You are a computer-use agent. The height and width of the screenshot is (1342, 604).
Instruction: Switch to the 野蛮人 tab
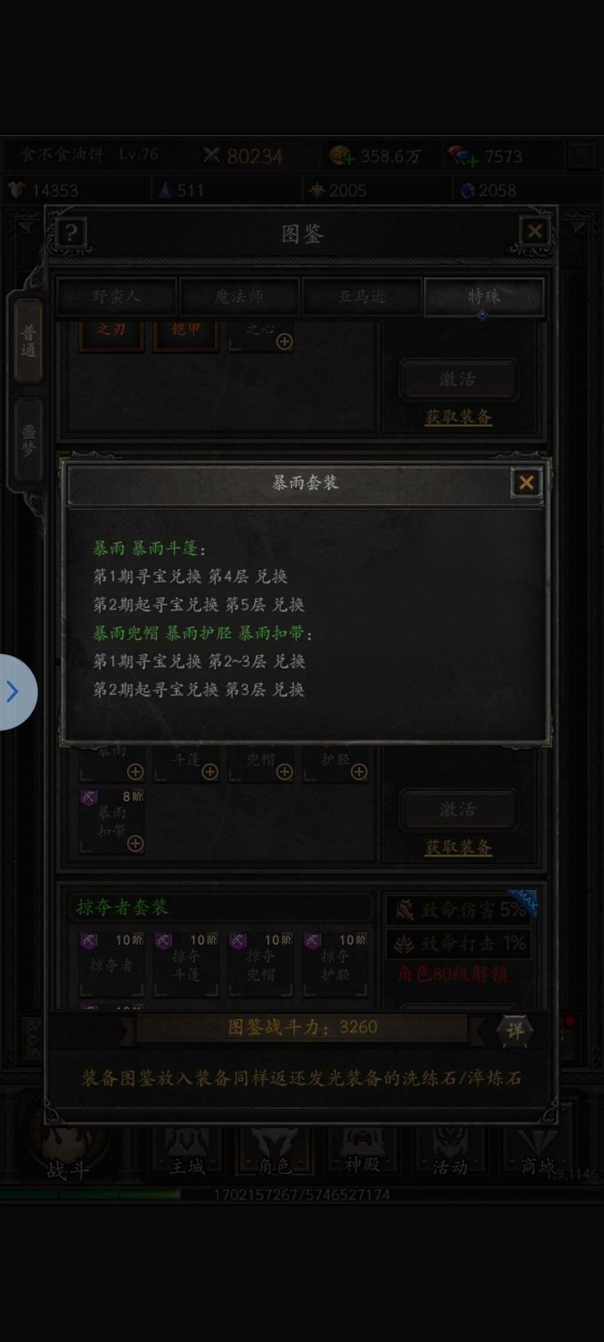tap(116, 296)
